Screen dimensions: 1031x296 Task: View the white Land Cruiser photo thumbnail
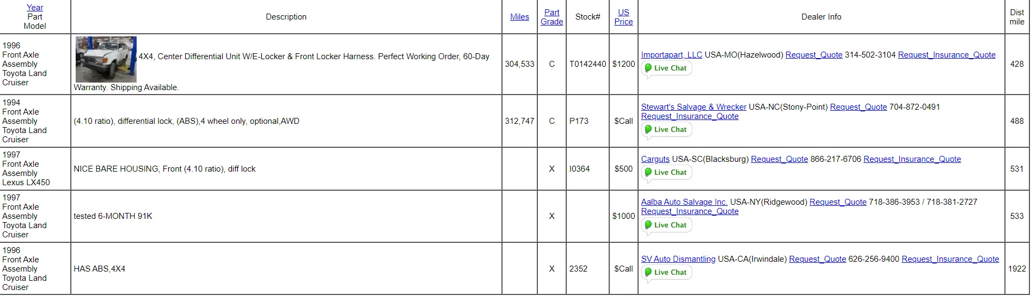[106, 59]
